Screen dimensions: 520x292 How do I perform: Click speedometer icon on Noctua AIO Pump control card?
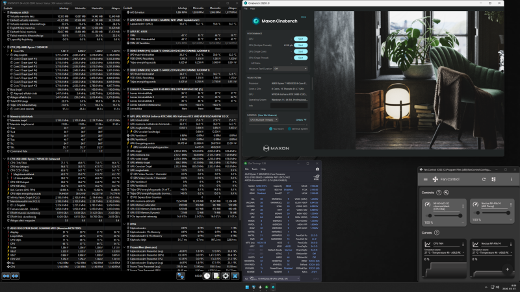(476, 204)
